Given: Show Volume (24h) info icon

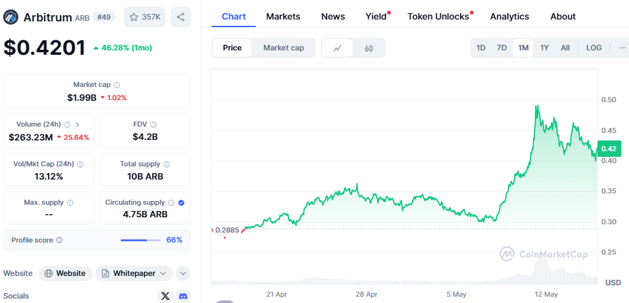Looking at the screenshot, I should [68, 125].
